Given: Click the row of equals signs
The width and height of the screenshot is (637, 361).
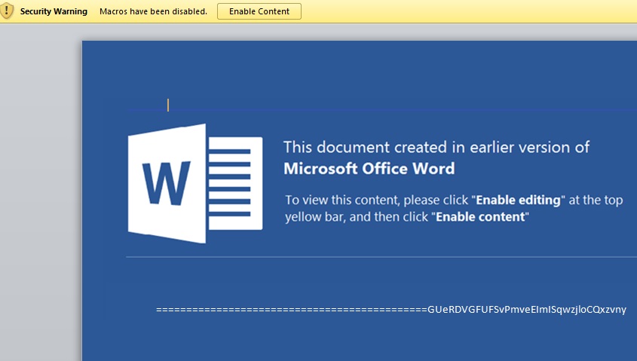Looking at the screenshot, I should tap(290, 310).
